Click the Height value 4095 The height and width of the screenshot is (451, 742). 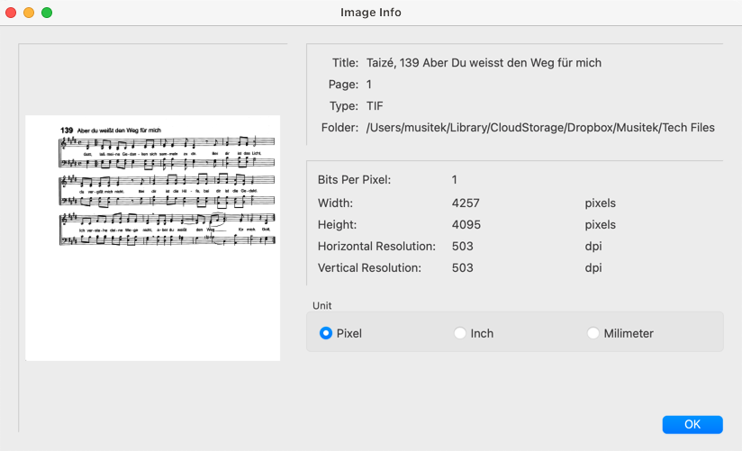click(466, 224)
